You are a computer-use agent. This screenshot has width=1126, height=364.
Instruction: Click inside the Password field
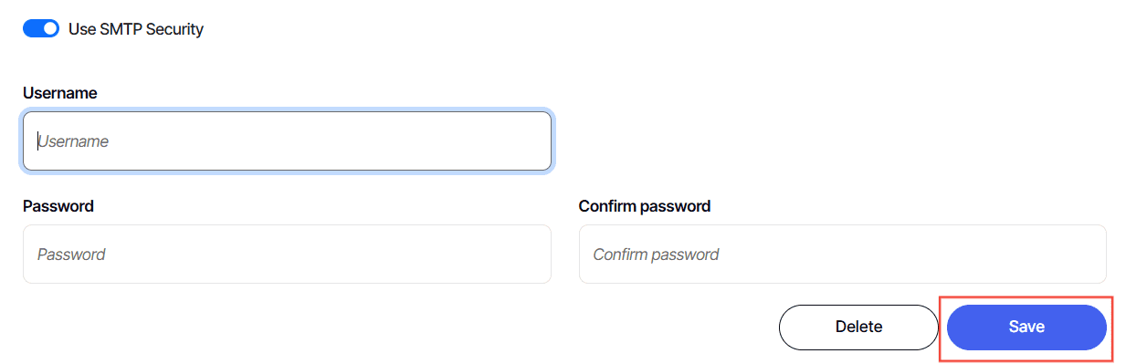point(287,255)
